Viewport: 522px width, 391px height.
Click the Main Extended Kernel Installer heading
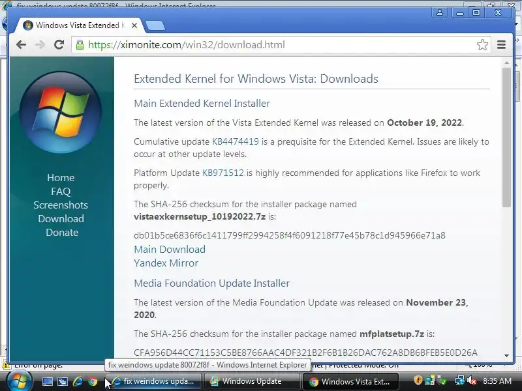point(202,104)
